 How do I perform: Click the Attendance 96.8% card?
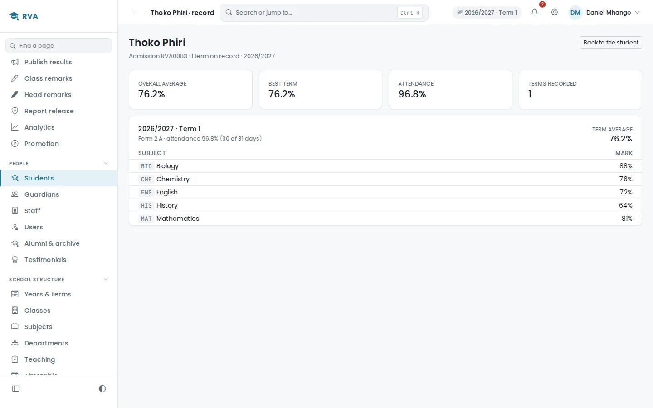coord(450,89)
